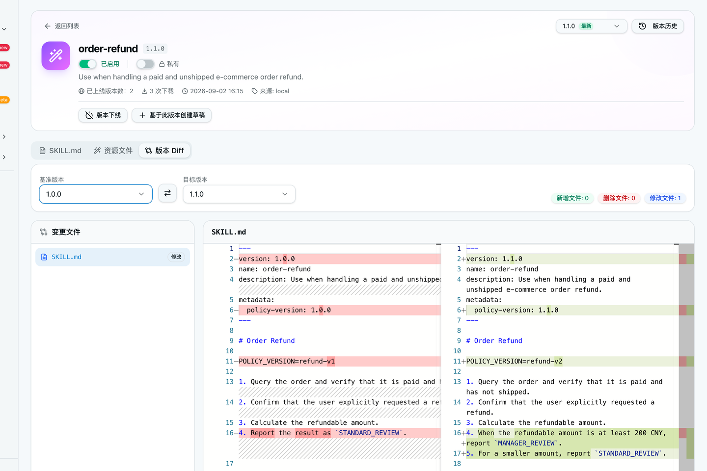
Task: Click added line POLICY_VERSION=refund-v2
Action: point(514,362)
